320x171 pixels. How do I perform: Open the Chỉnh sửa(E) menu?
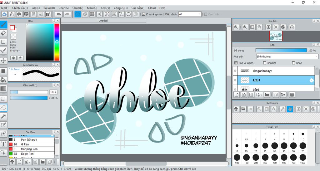[20, 8]
